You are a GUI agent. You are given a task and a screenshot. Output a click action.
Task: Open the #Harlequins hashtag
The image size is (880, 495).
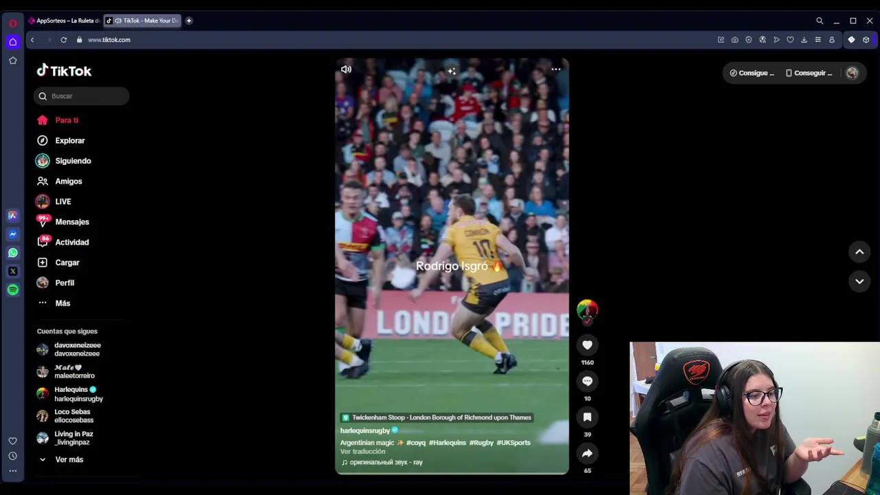[448, 443]
